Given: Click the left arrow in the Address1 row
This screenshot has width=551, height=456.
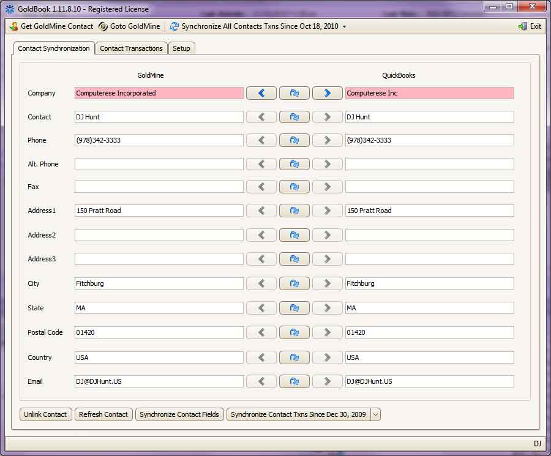Looking at the screenshot, I should (x=261, y=211).
